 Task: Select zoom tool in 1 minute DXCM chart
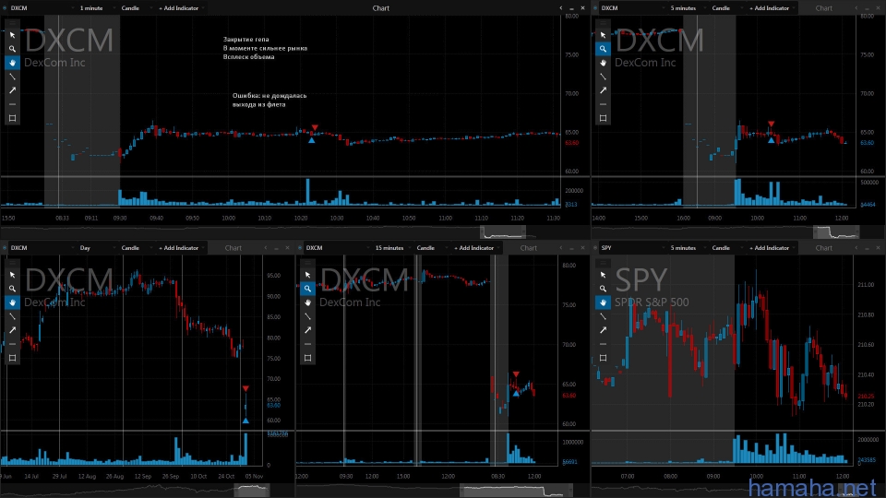pos(12,49)
